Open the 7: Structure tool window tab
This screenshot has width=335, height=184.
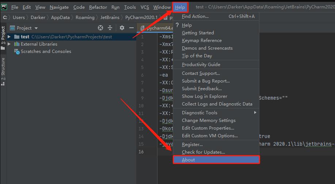3,72
